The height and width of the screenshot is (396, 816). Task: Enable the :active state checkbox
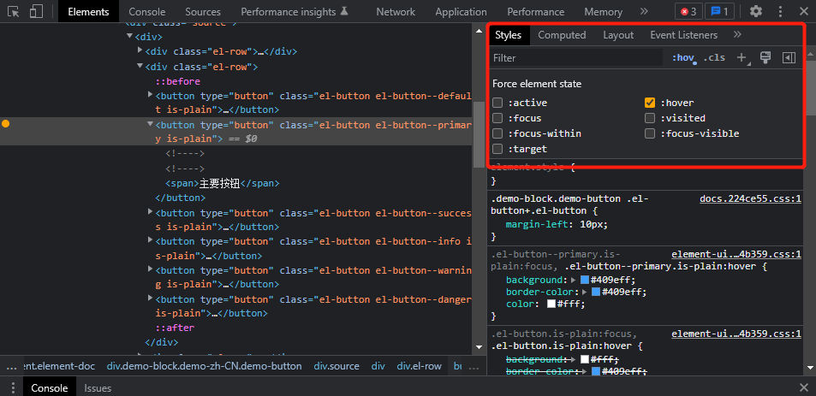[497, 103]
